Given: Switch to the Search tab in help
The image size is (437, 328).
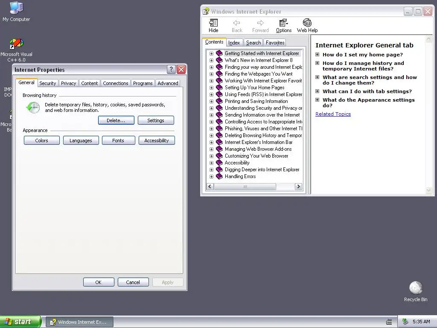Looking at the screenshot, I should point(253,43).
